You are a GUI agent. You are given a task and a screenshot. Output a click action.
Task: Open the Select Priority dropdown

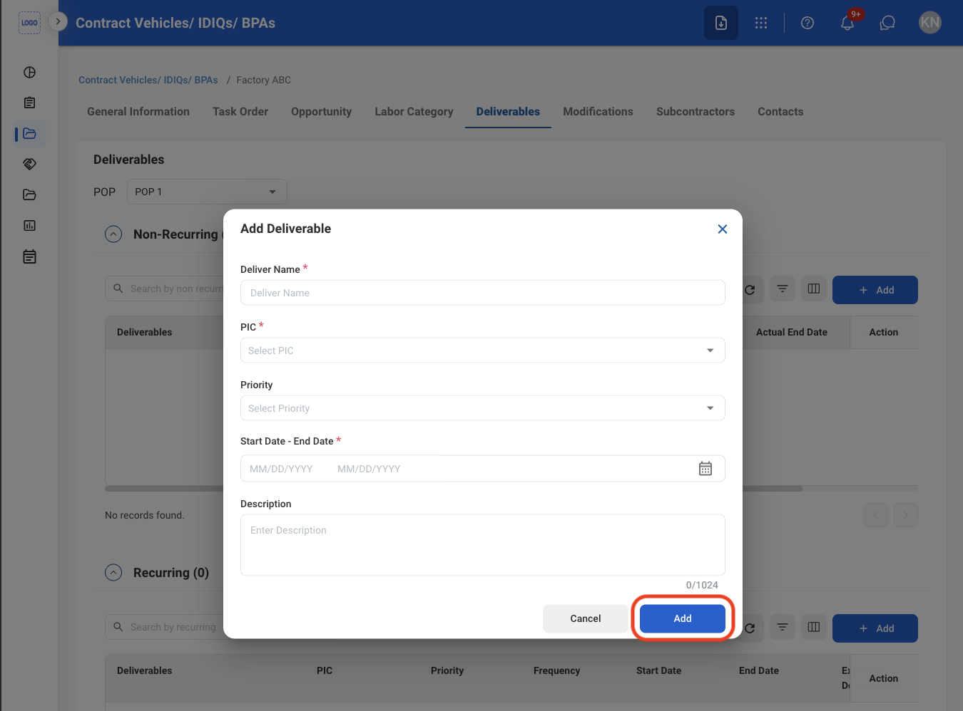click(483, 408)
